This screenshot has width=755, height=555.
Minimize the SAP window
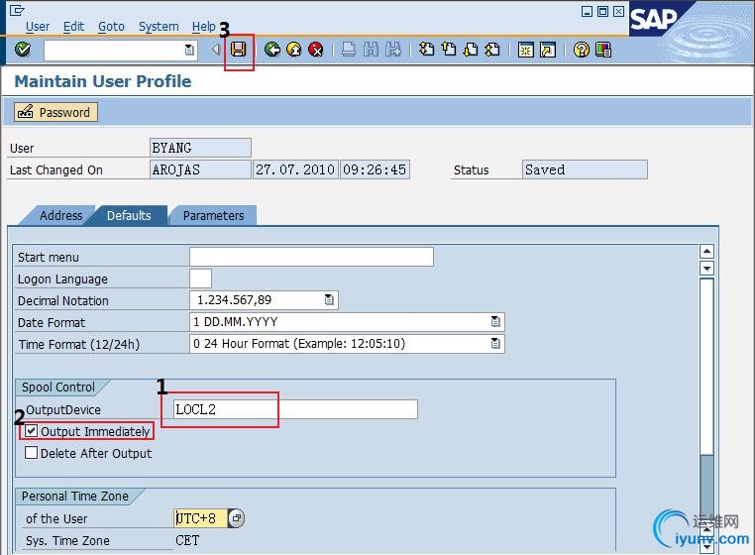click(x=587, y=11)
